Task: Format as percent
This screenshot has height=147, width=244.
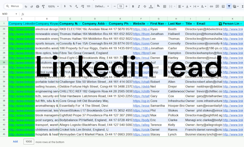Action: tap(71, 6)
